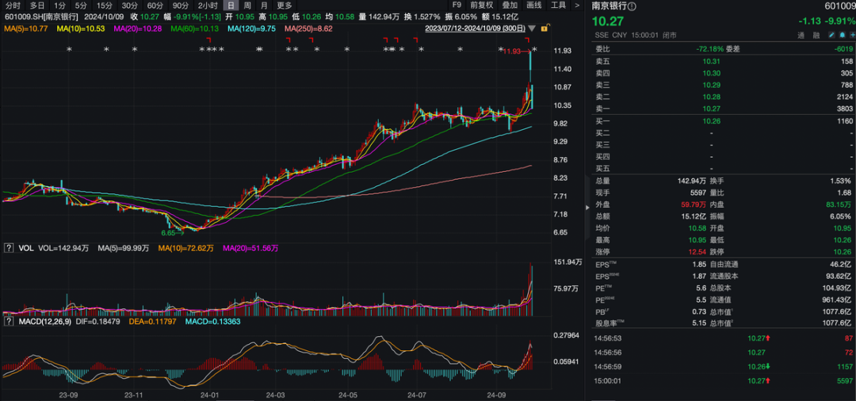Switch to the 月 monthly K-line tab
Viewport: 856px width, 401px height.
[x=264, y=6]
